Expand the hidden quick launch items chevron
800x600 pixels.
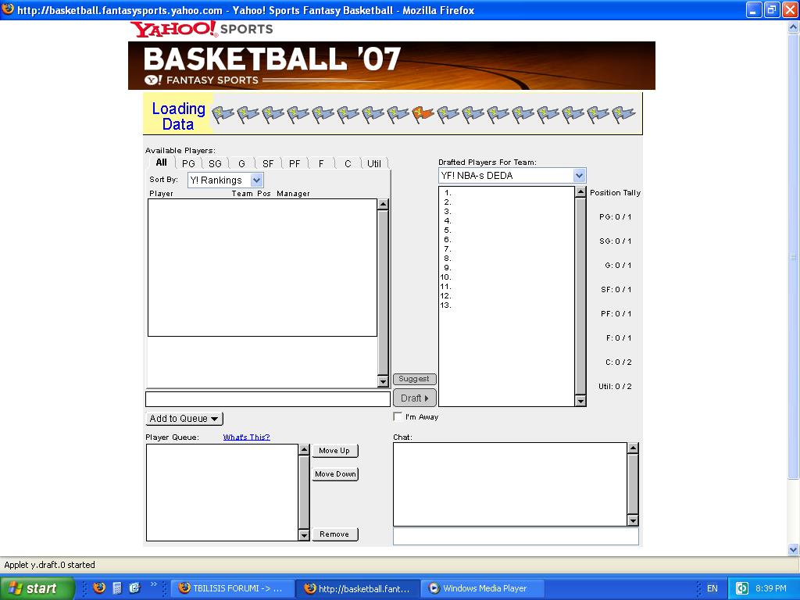click(154, 584)
